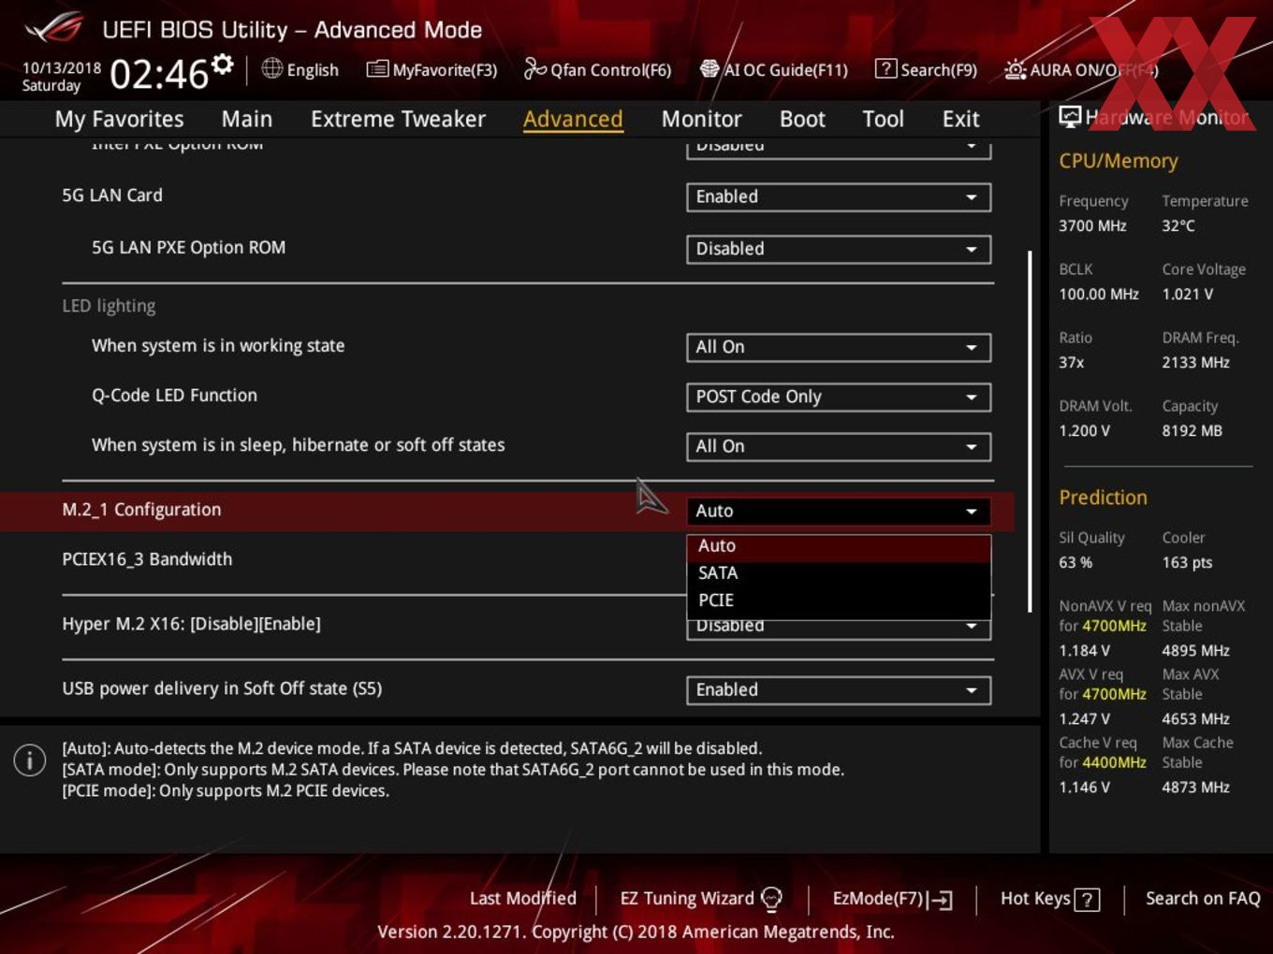Click Qfan Control(F6) label
This screenshot has height=954, width=1273.
pyautogui.click(x=610, y=70)
